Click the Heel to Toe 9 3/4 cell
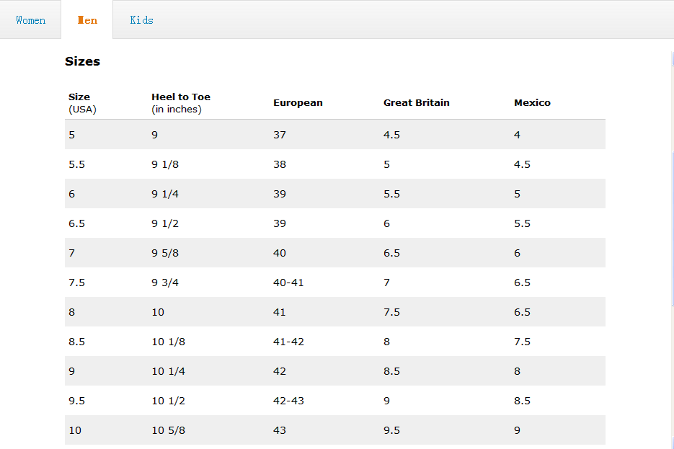674x449 pixels. (x=165, y=283)
